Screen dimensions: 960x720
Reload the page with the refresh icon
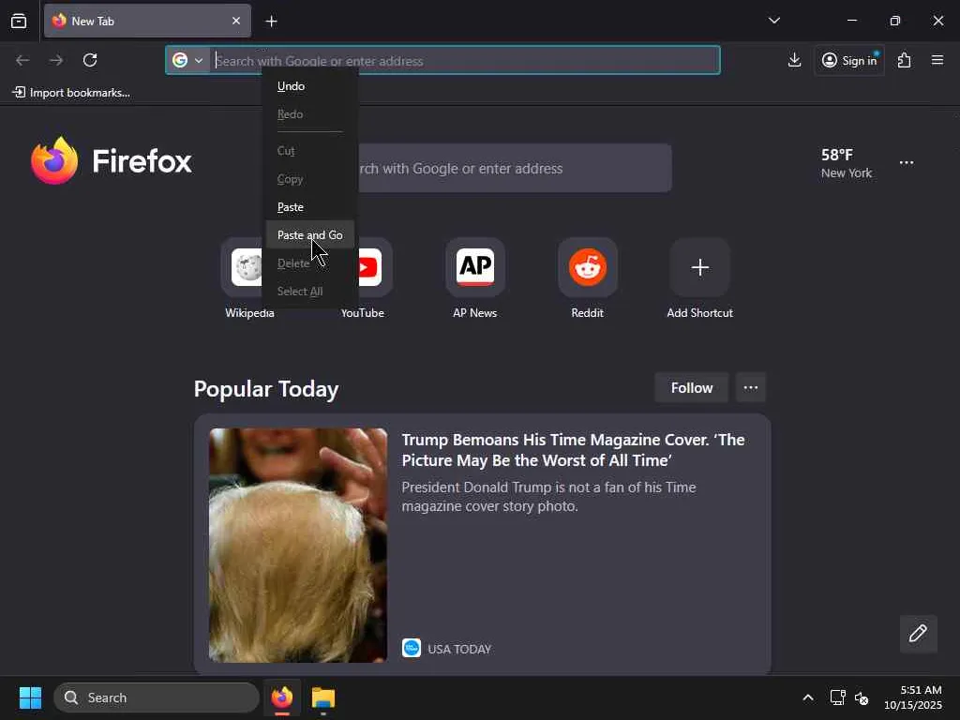point(90,60)
